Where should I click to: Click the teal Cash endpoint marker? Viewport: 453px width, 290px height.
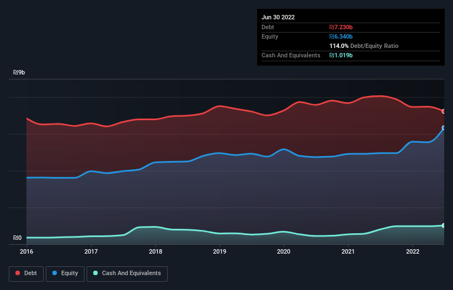[444, 225]
